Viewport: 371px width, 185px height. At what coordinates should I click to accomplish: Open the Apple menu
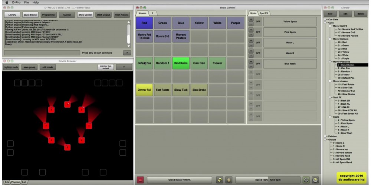7,2
